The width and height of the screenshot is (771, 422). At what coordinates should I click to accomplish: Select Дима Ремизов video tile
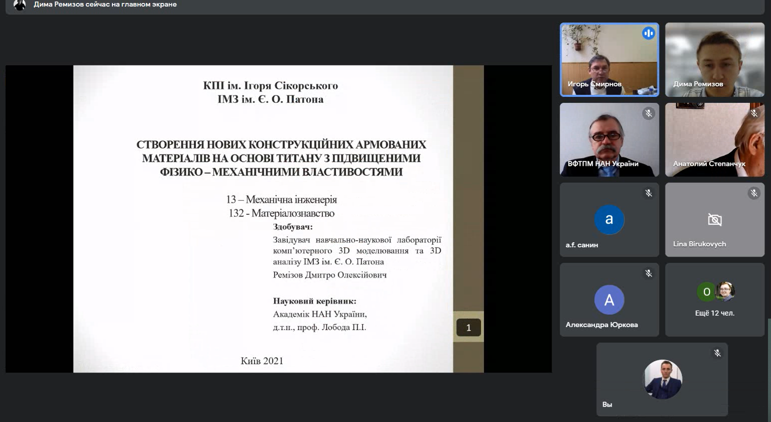[714, 59]
